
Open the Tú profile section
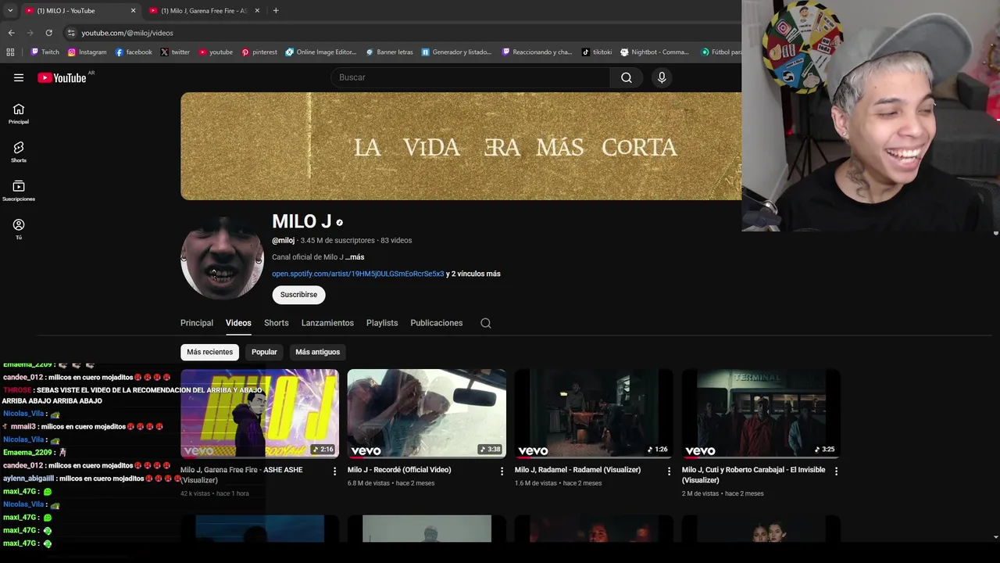[x=19, y=228]
